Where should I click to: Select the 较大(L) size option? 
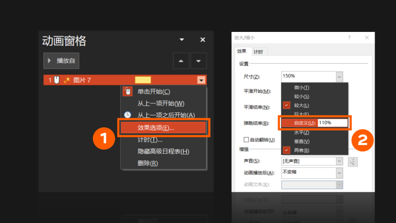click(x=301, y=106)
